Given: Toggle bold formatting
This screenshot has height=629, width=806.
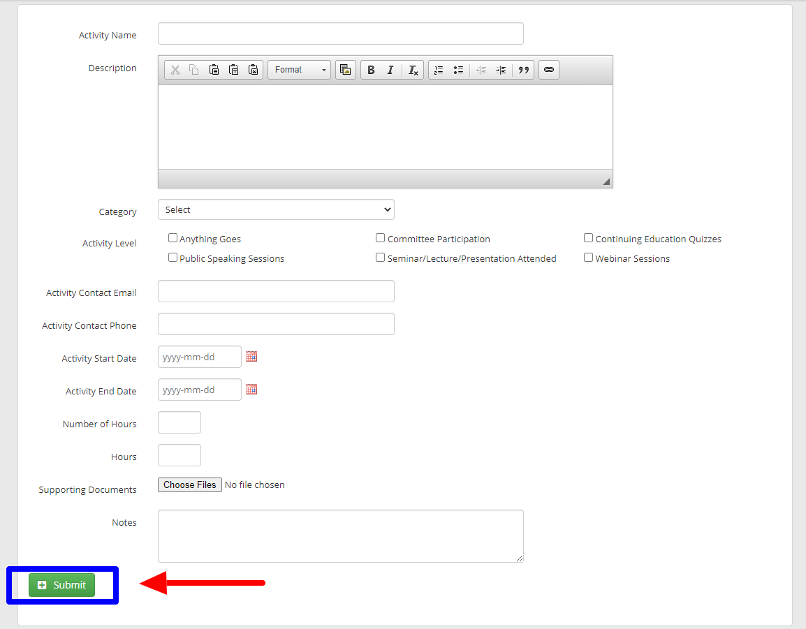Looking at the screenshot, I should [371, 70].
